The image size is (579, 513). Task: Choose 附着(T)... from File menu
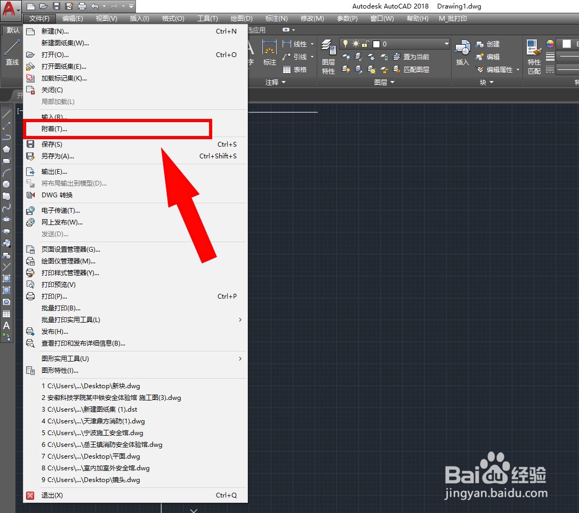(135, 129)
